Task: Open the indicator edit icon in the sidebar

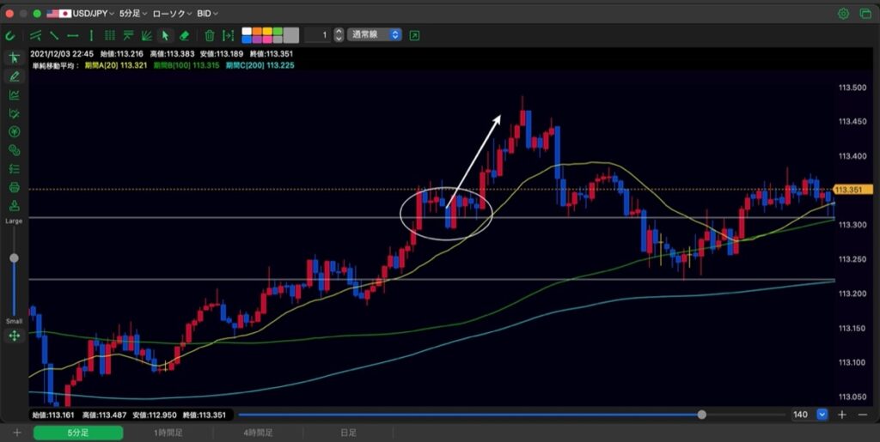Action: 14,113
